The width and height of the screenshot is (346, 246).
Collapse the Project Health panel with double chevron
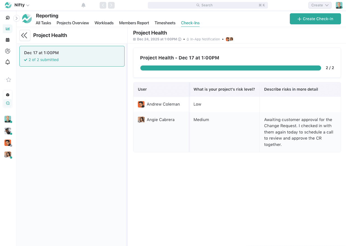pyautogui.click(x=25, y=35)
